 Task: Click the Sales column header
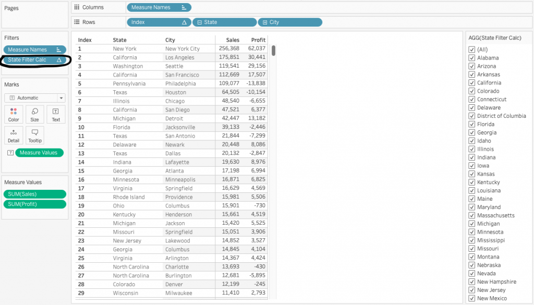click(x=233, y=40)
